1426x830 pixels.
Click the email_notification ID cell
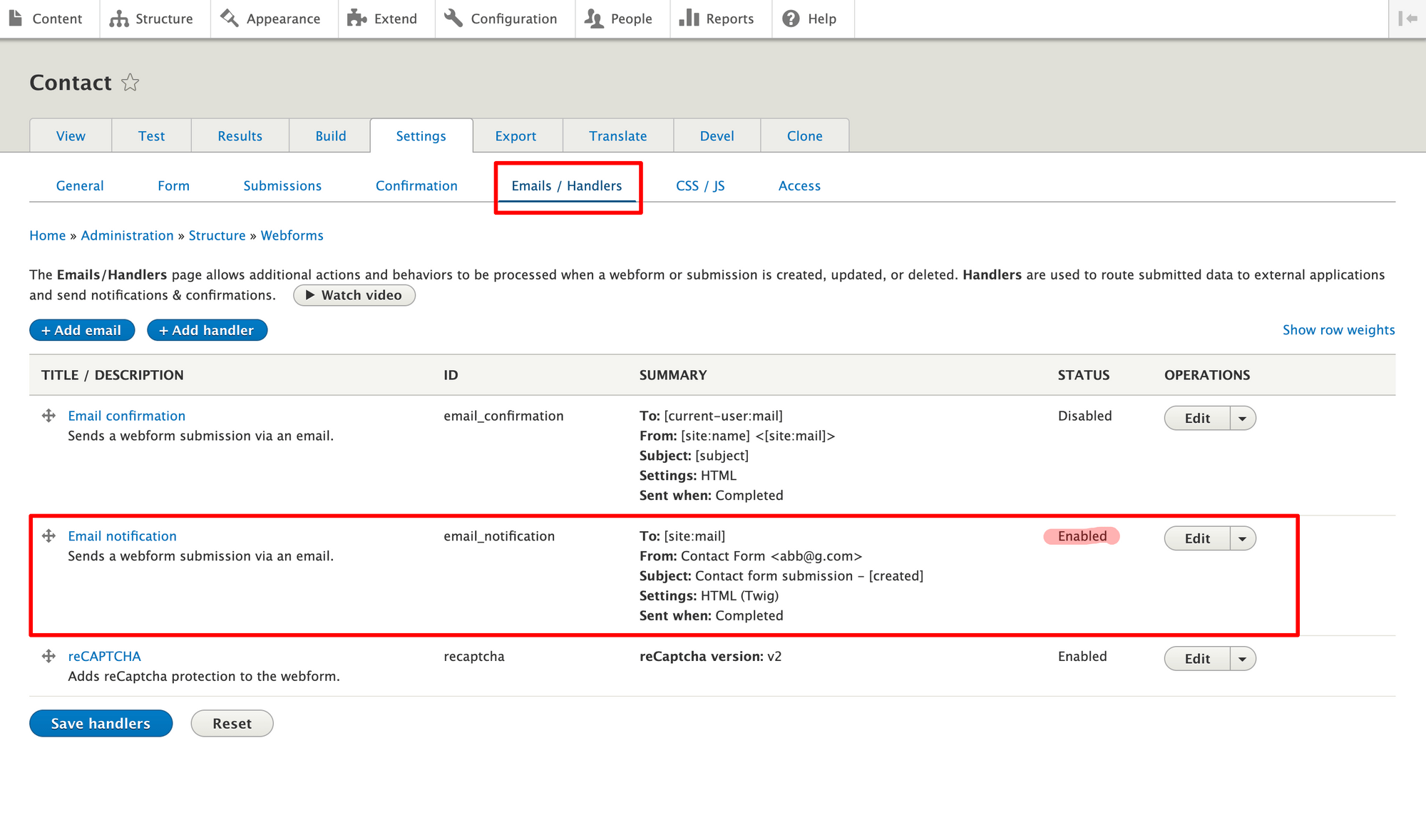pyautogui.click(x=499, y=536)
